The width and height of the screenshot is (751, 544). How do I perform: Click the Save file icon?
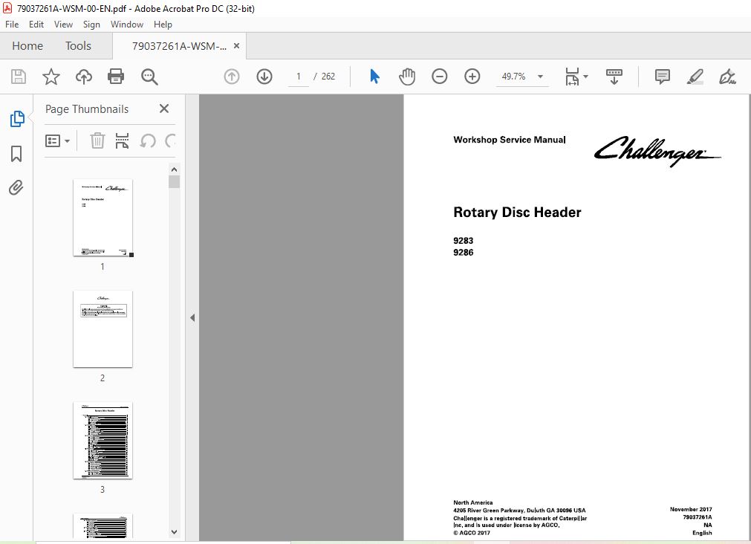click(19, 77)
